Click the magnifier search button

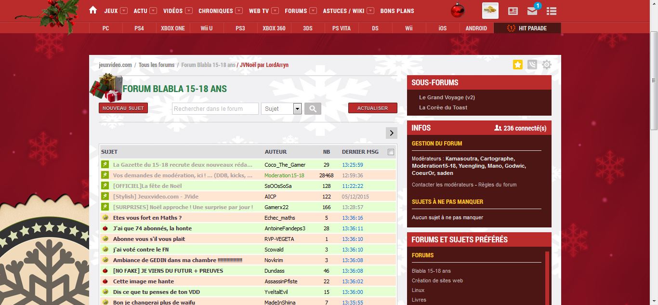313,108
